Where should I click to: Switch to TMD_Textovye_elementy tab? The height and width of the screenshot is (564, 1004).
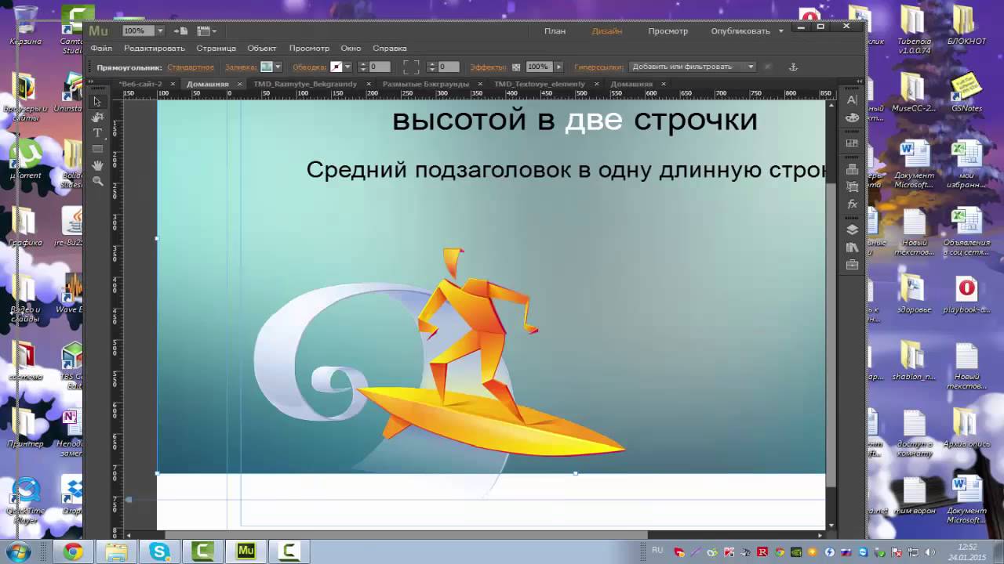(540, 84)
